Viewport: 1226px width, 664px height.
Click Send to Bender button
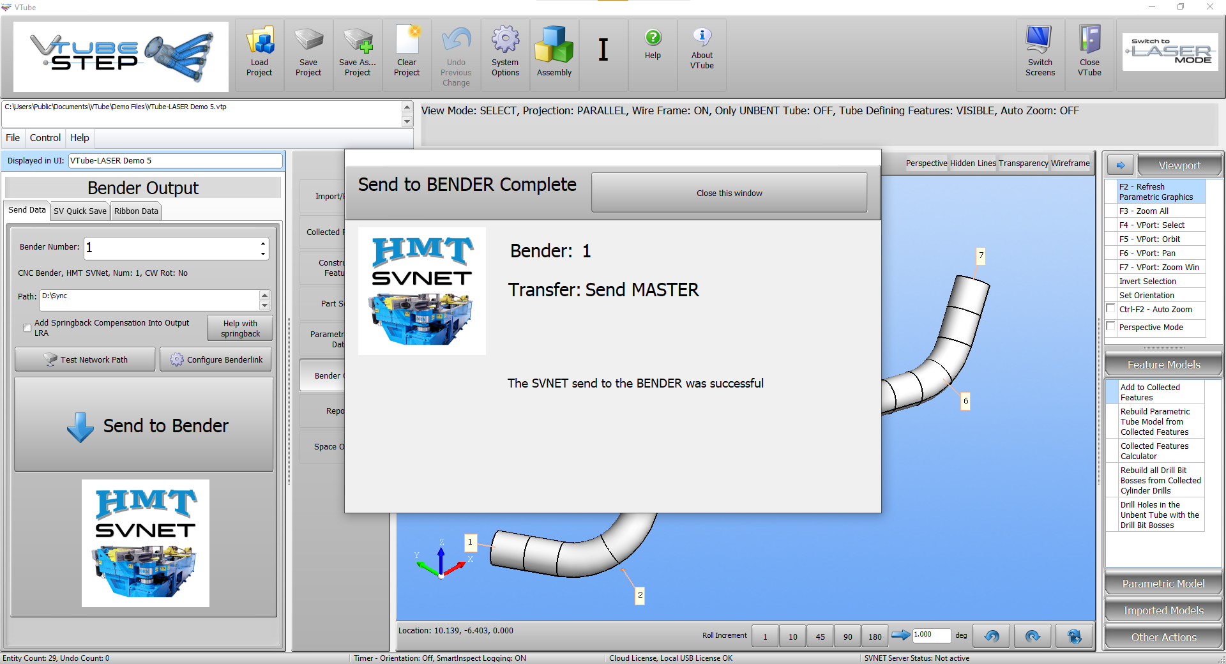coord(144,425)
